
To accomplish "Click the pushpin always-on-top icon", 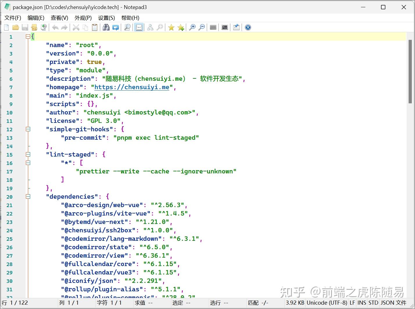I will pyautogui.click(x=236, y=27).
